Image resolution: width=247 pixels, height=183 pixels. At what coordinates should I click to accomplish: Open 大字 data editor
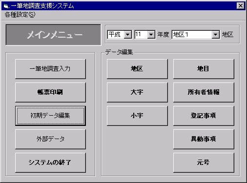pos(137,92)
